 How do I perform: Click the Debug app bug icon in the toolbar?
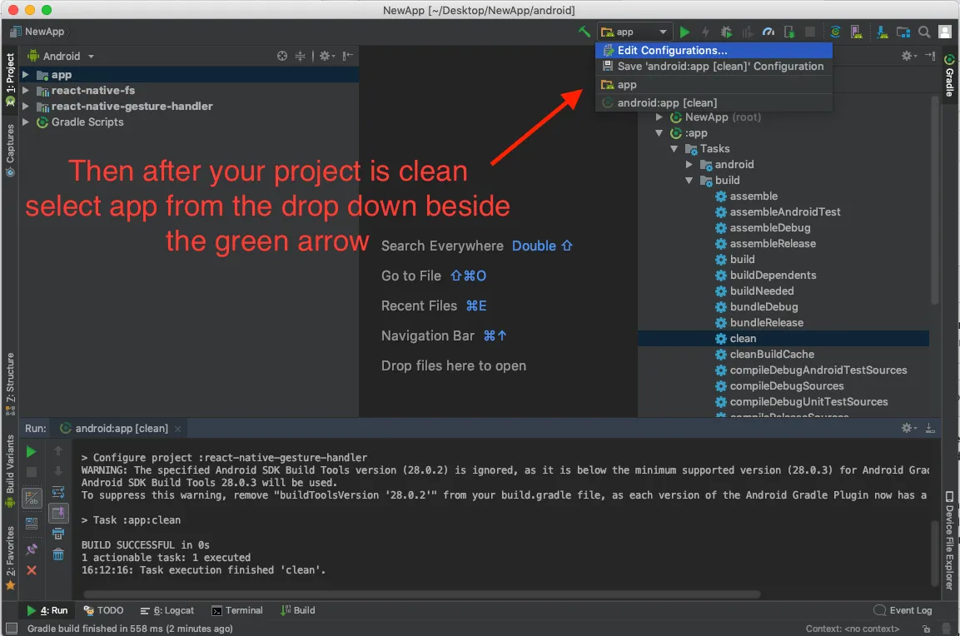click(726, 32)
